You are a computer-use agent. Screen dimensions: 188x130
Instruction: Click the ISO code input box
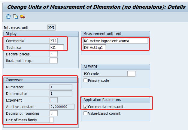click(131, 74)
